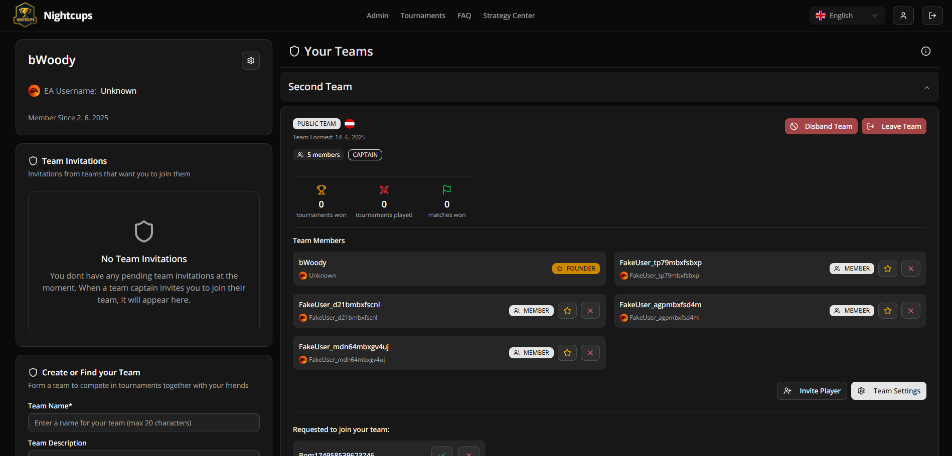This screenshot has height=456, width=952.
Task: Click the Nightcups trophy logo
Action: click(x=25, y=16)
